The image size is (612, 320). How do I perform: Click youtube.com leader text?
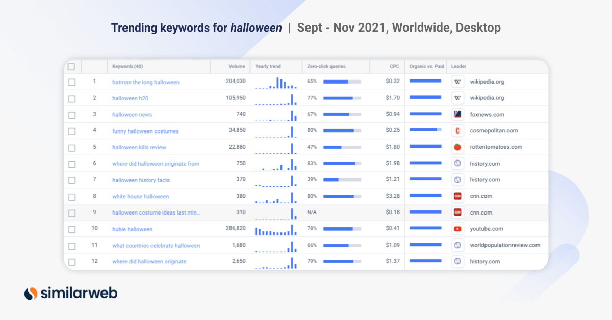click(487, 229)
